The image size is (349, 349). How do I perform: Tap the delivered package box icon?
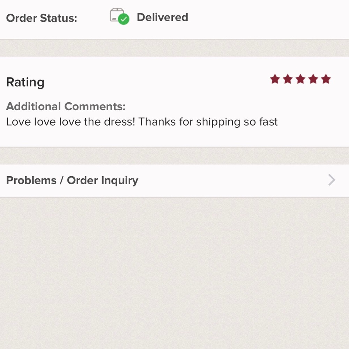(117, 15)
